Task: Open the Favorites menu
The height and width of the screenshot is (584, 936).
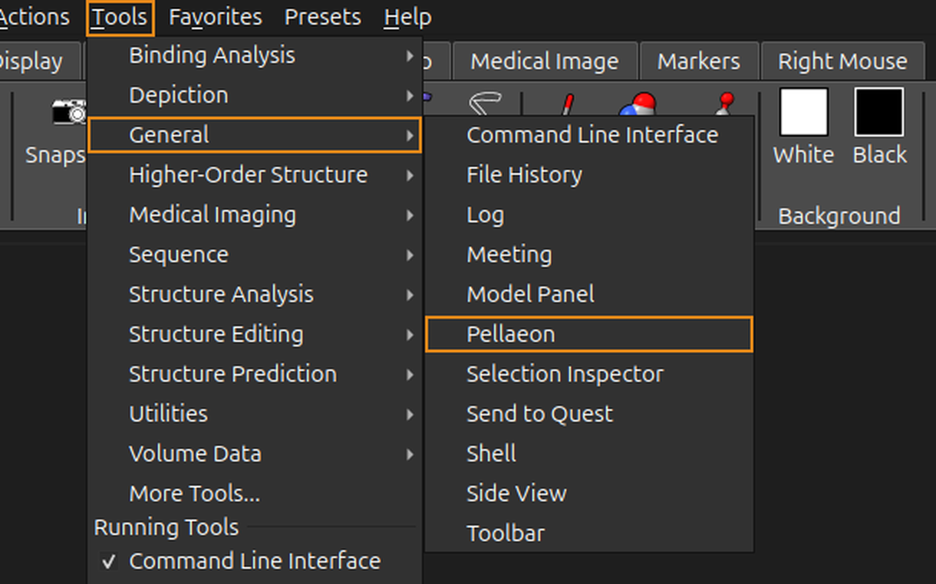Action: [216, 17]
